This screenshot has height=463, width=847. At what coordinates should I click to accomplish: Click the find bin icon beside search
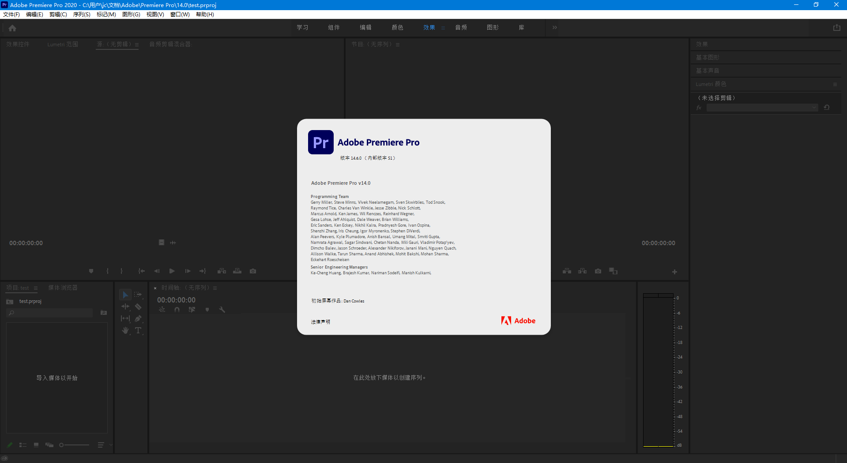tap(104, 313)
